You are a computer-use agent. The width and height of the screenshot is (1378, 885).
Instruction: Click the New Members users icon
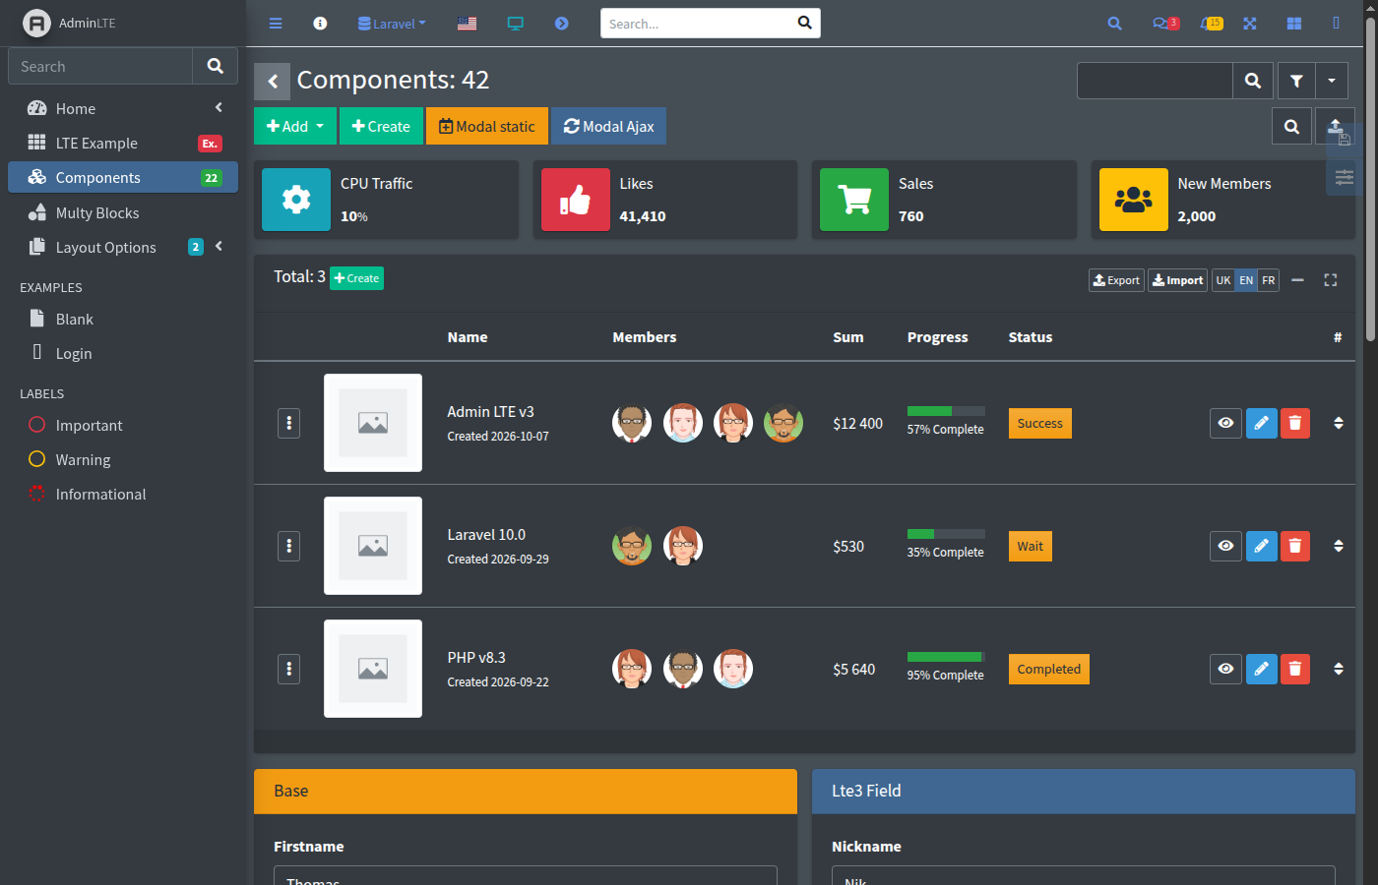(1133, 200)
